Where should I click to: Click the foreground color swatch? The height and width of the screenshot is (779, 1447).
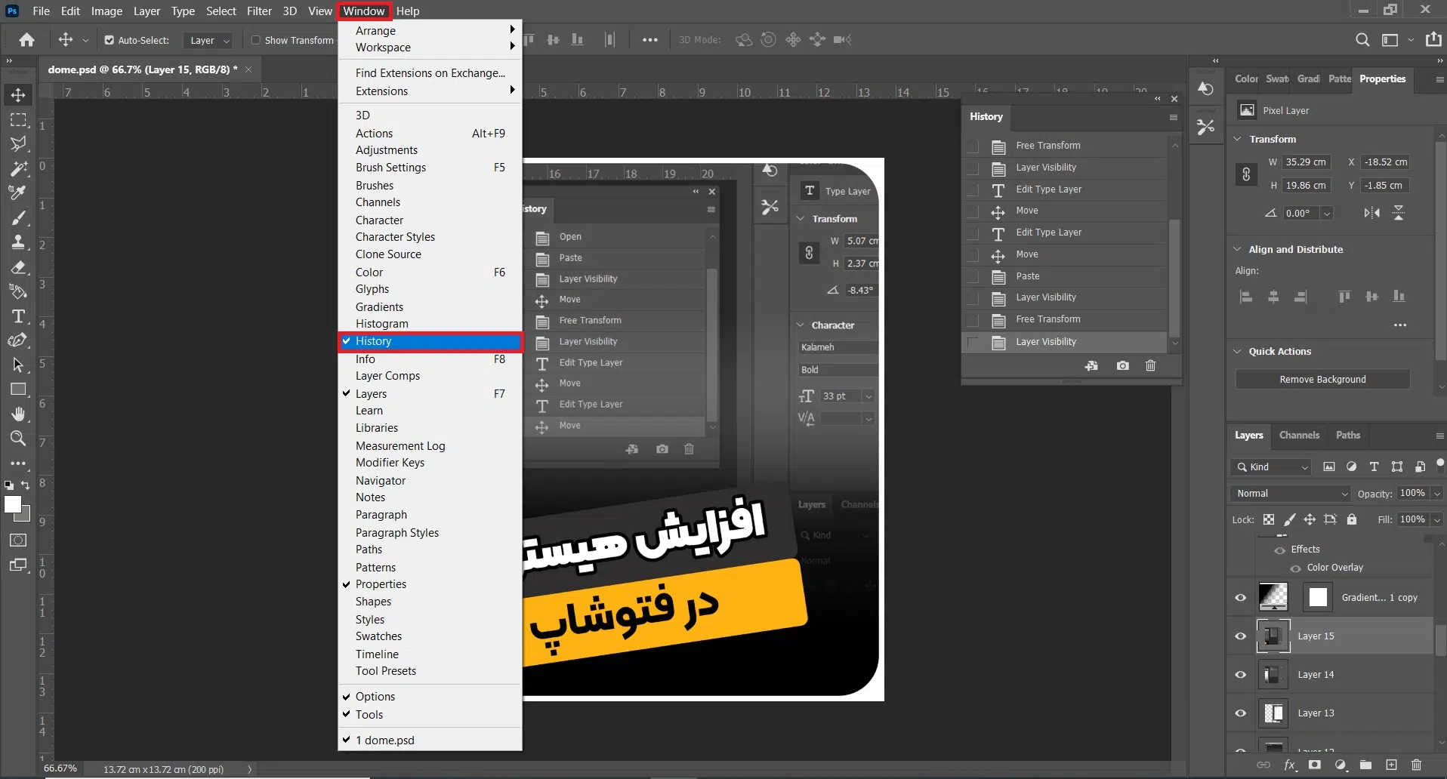12,504
